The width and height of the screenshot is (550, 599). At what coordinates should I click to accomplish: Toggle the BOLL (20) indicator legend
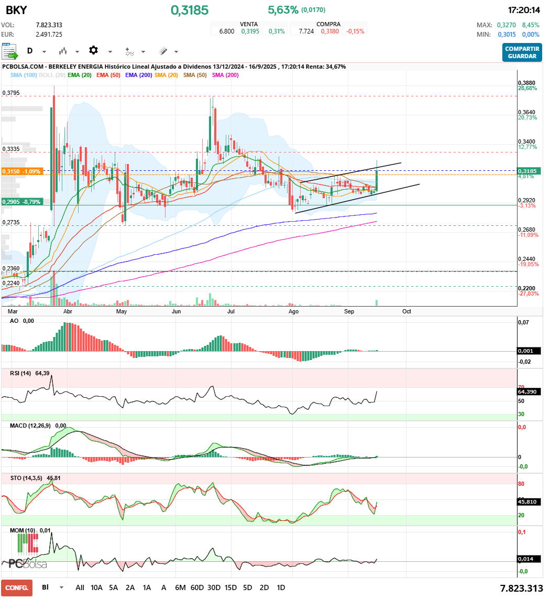coord(52,75)
